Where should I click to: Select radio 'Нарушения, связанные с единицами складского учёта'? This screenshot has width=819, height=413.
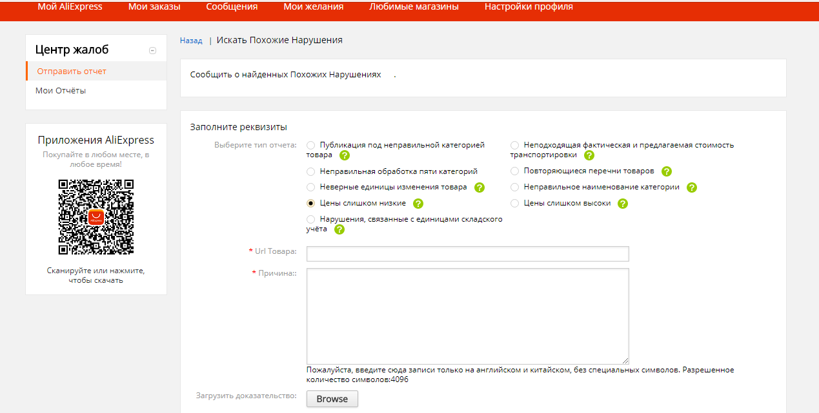311,220
